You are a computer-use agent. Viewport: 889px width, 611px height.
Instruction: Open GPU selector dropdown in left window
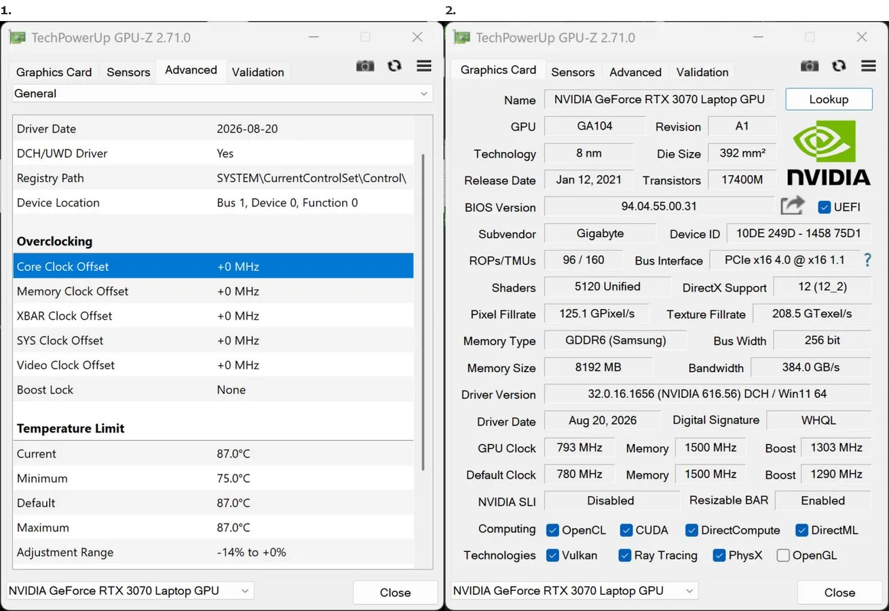pyautogui.click(x=130, y=591)
